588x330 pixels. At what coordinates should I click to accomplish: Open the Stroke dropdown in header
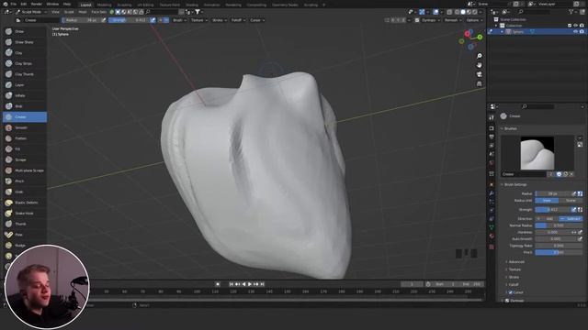coord(220,20)
